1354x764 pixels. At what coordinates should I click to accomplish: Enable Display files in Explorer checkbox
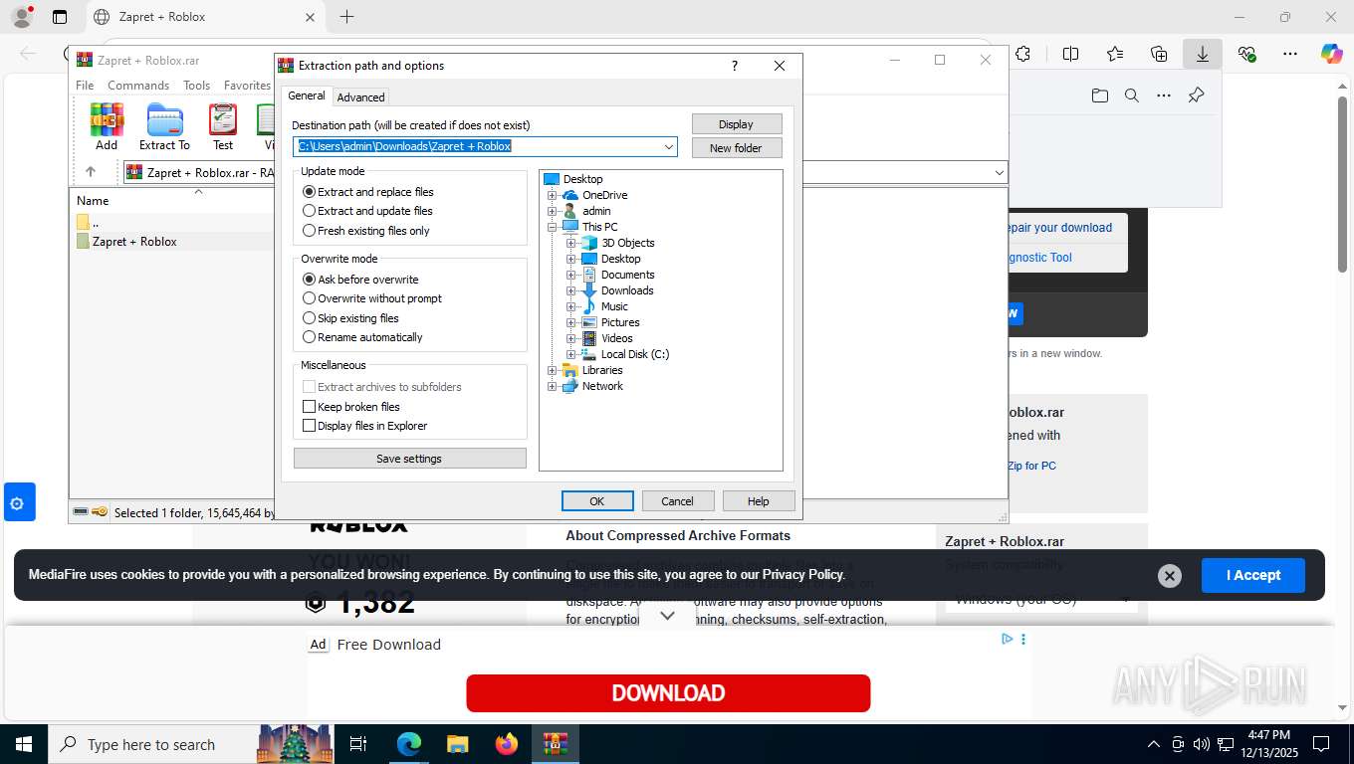coord(309,426)
